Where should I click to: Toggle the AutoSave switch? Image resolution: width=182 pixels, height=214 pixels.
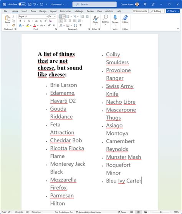22,4
